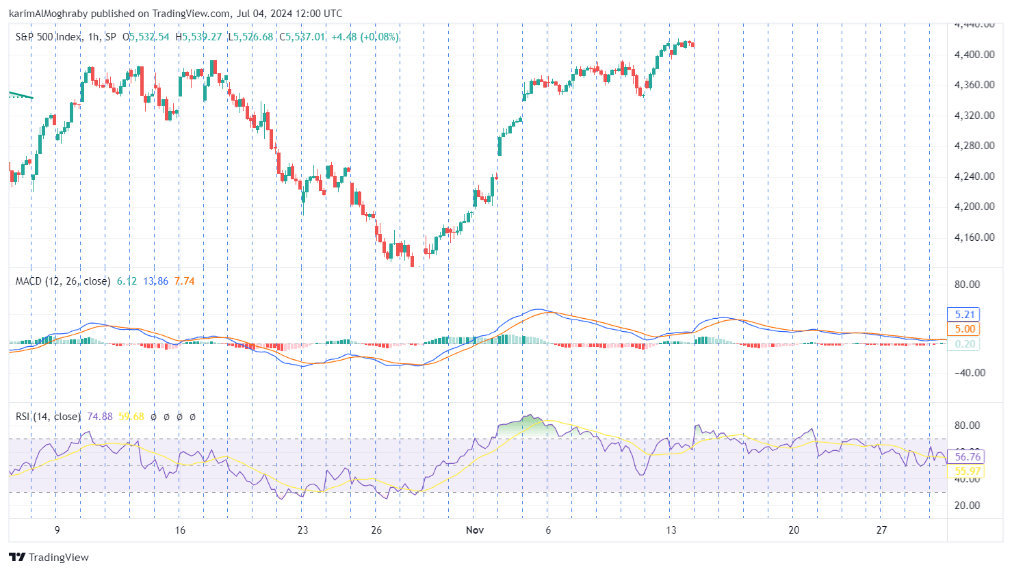This screenshot has height=572, width=1012.
Task: Select the RSI value 74.88
Action: 100,417
